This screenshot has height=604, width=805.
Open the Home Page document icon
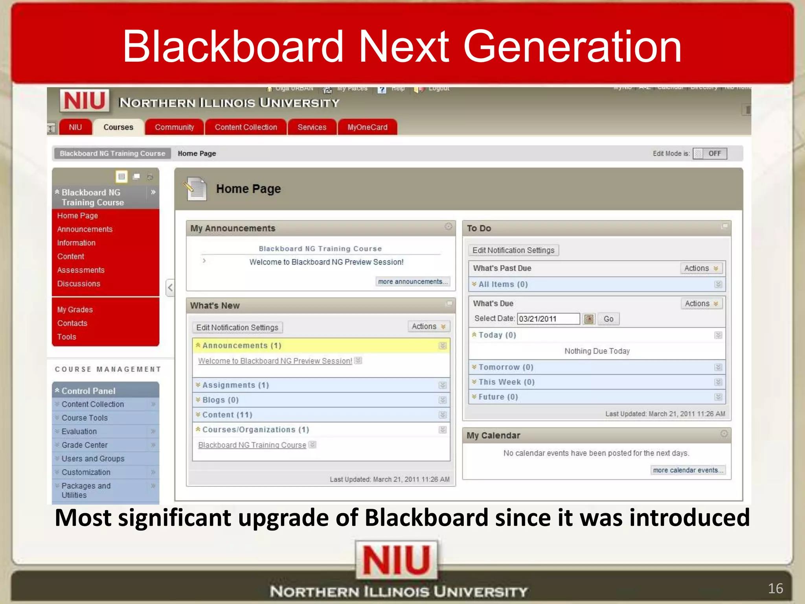(195, 189)
